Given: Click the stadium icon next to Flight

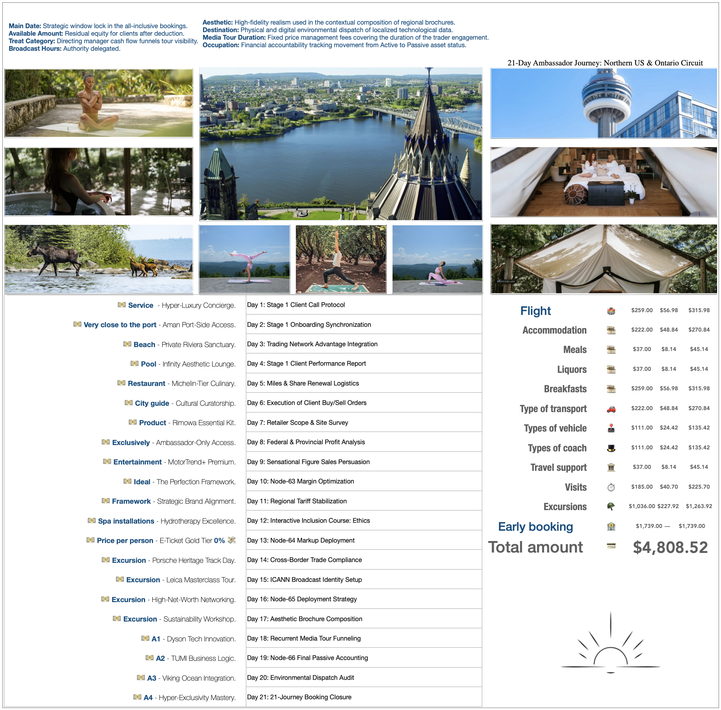Looking at the screenshot, I should point(611,311).
